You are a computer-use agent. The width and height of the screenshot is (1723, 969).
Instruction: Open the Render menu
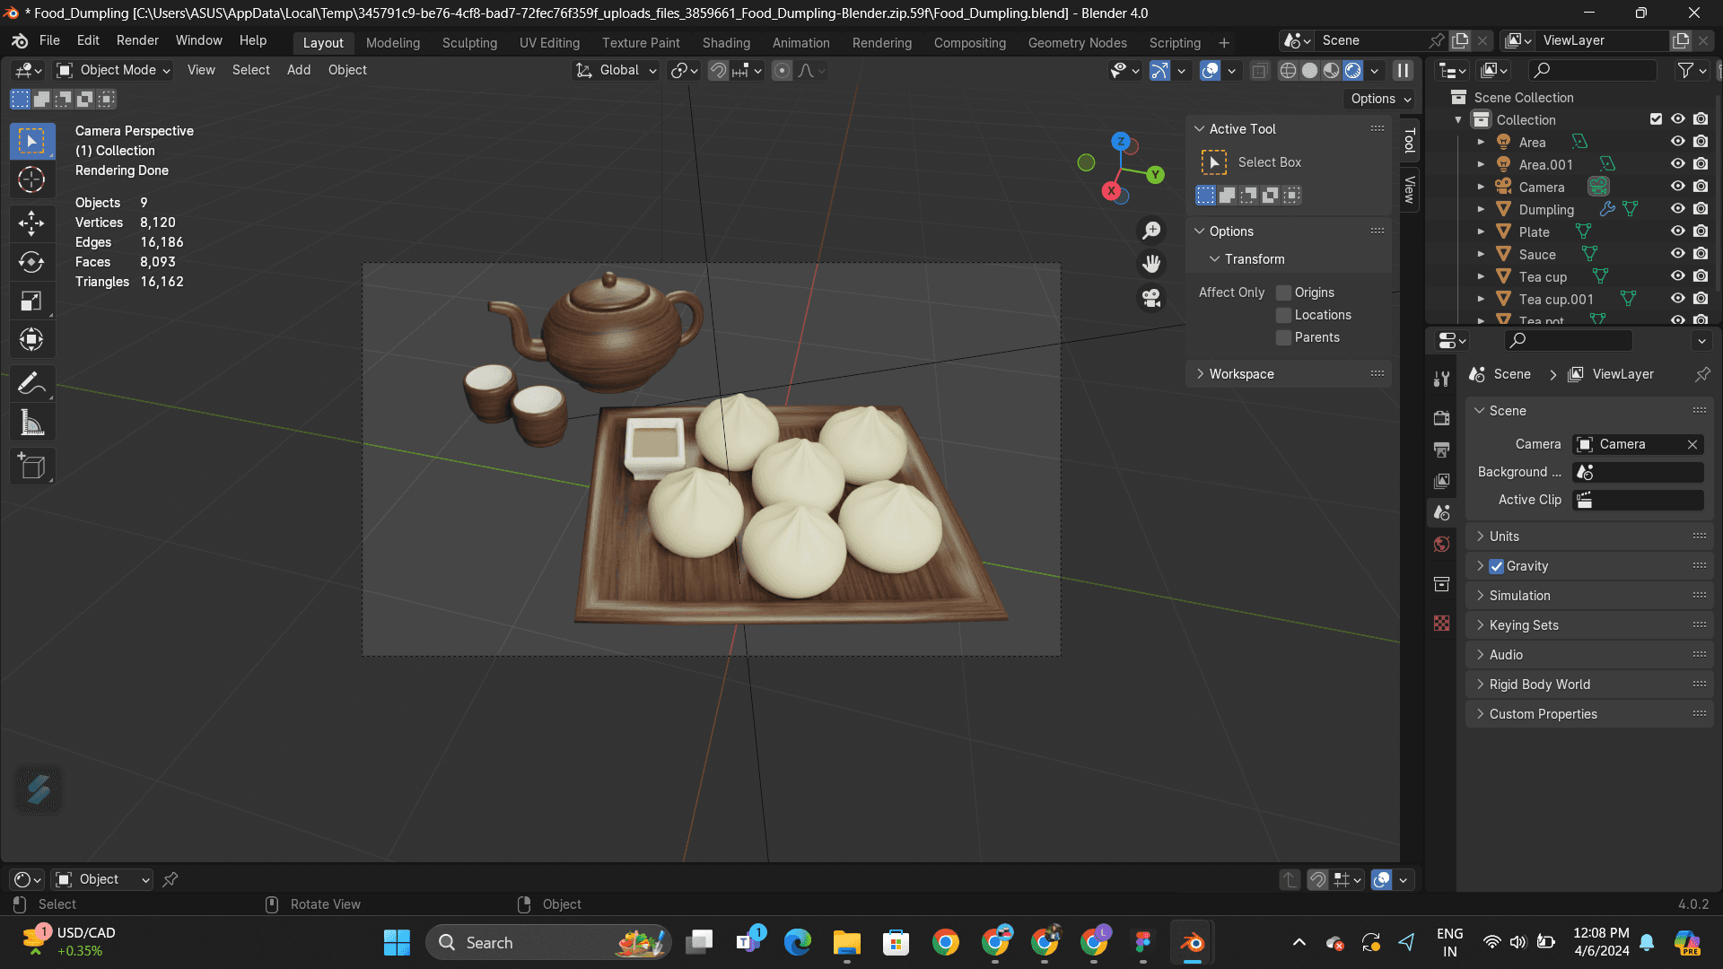coord(137,40)
